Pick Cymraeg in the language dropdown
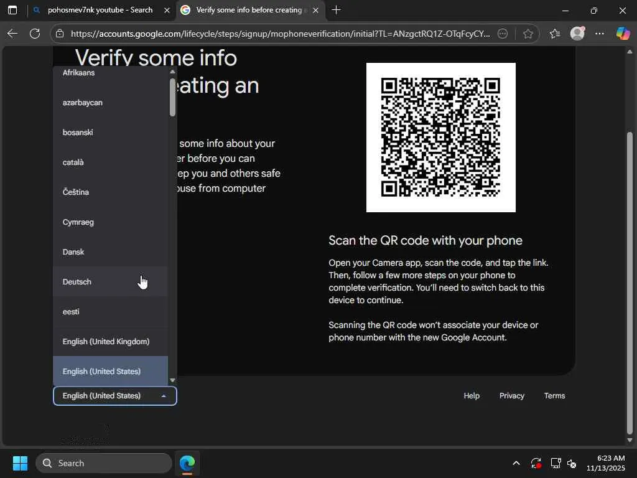This screenshot has width=637, height=478. [x=110, y=222]
